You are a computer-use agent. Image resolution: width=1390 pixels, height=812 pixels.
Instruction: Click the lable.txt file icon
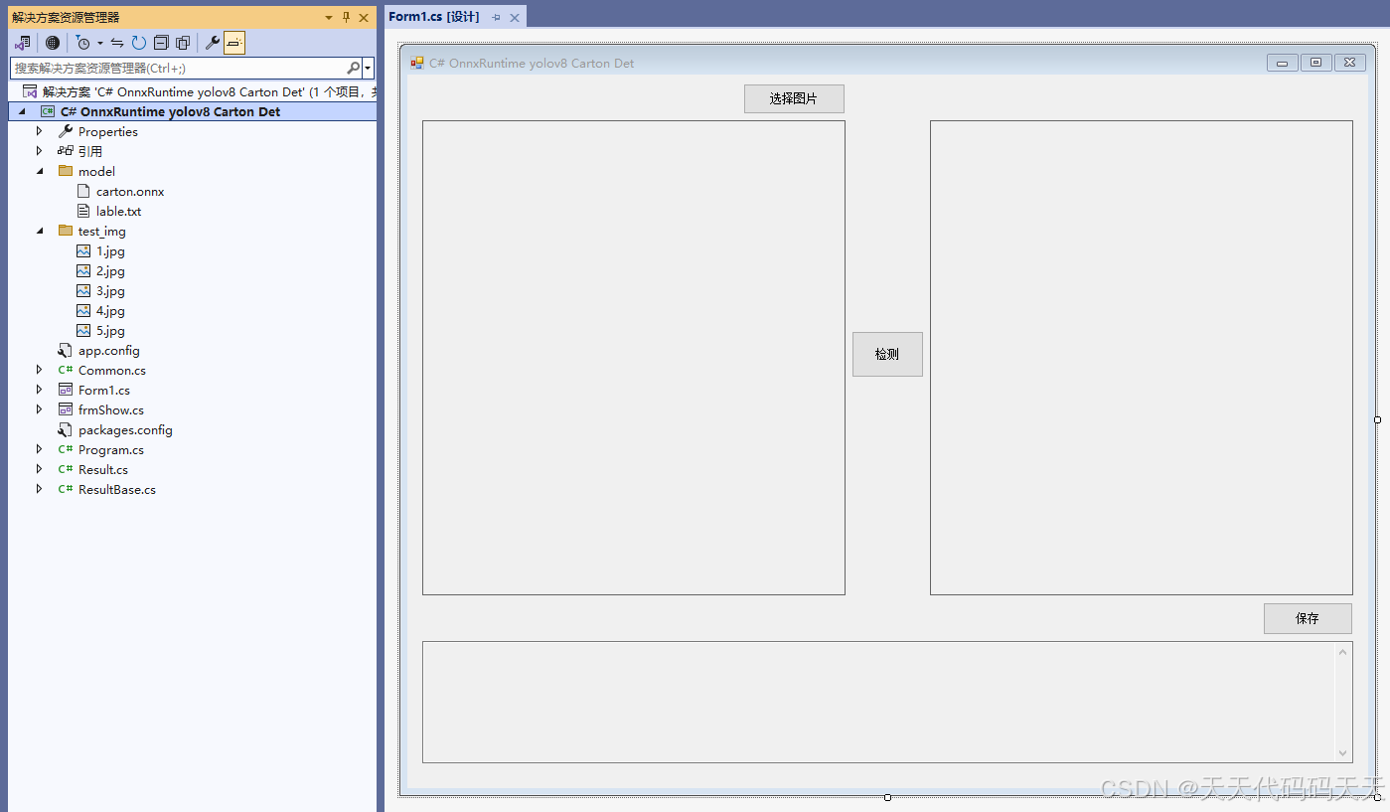[83, 211]
